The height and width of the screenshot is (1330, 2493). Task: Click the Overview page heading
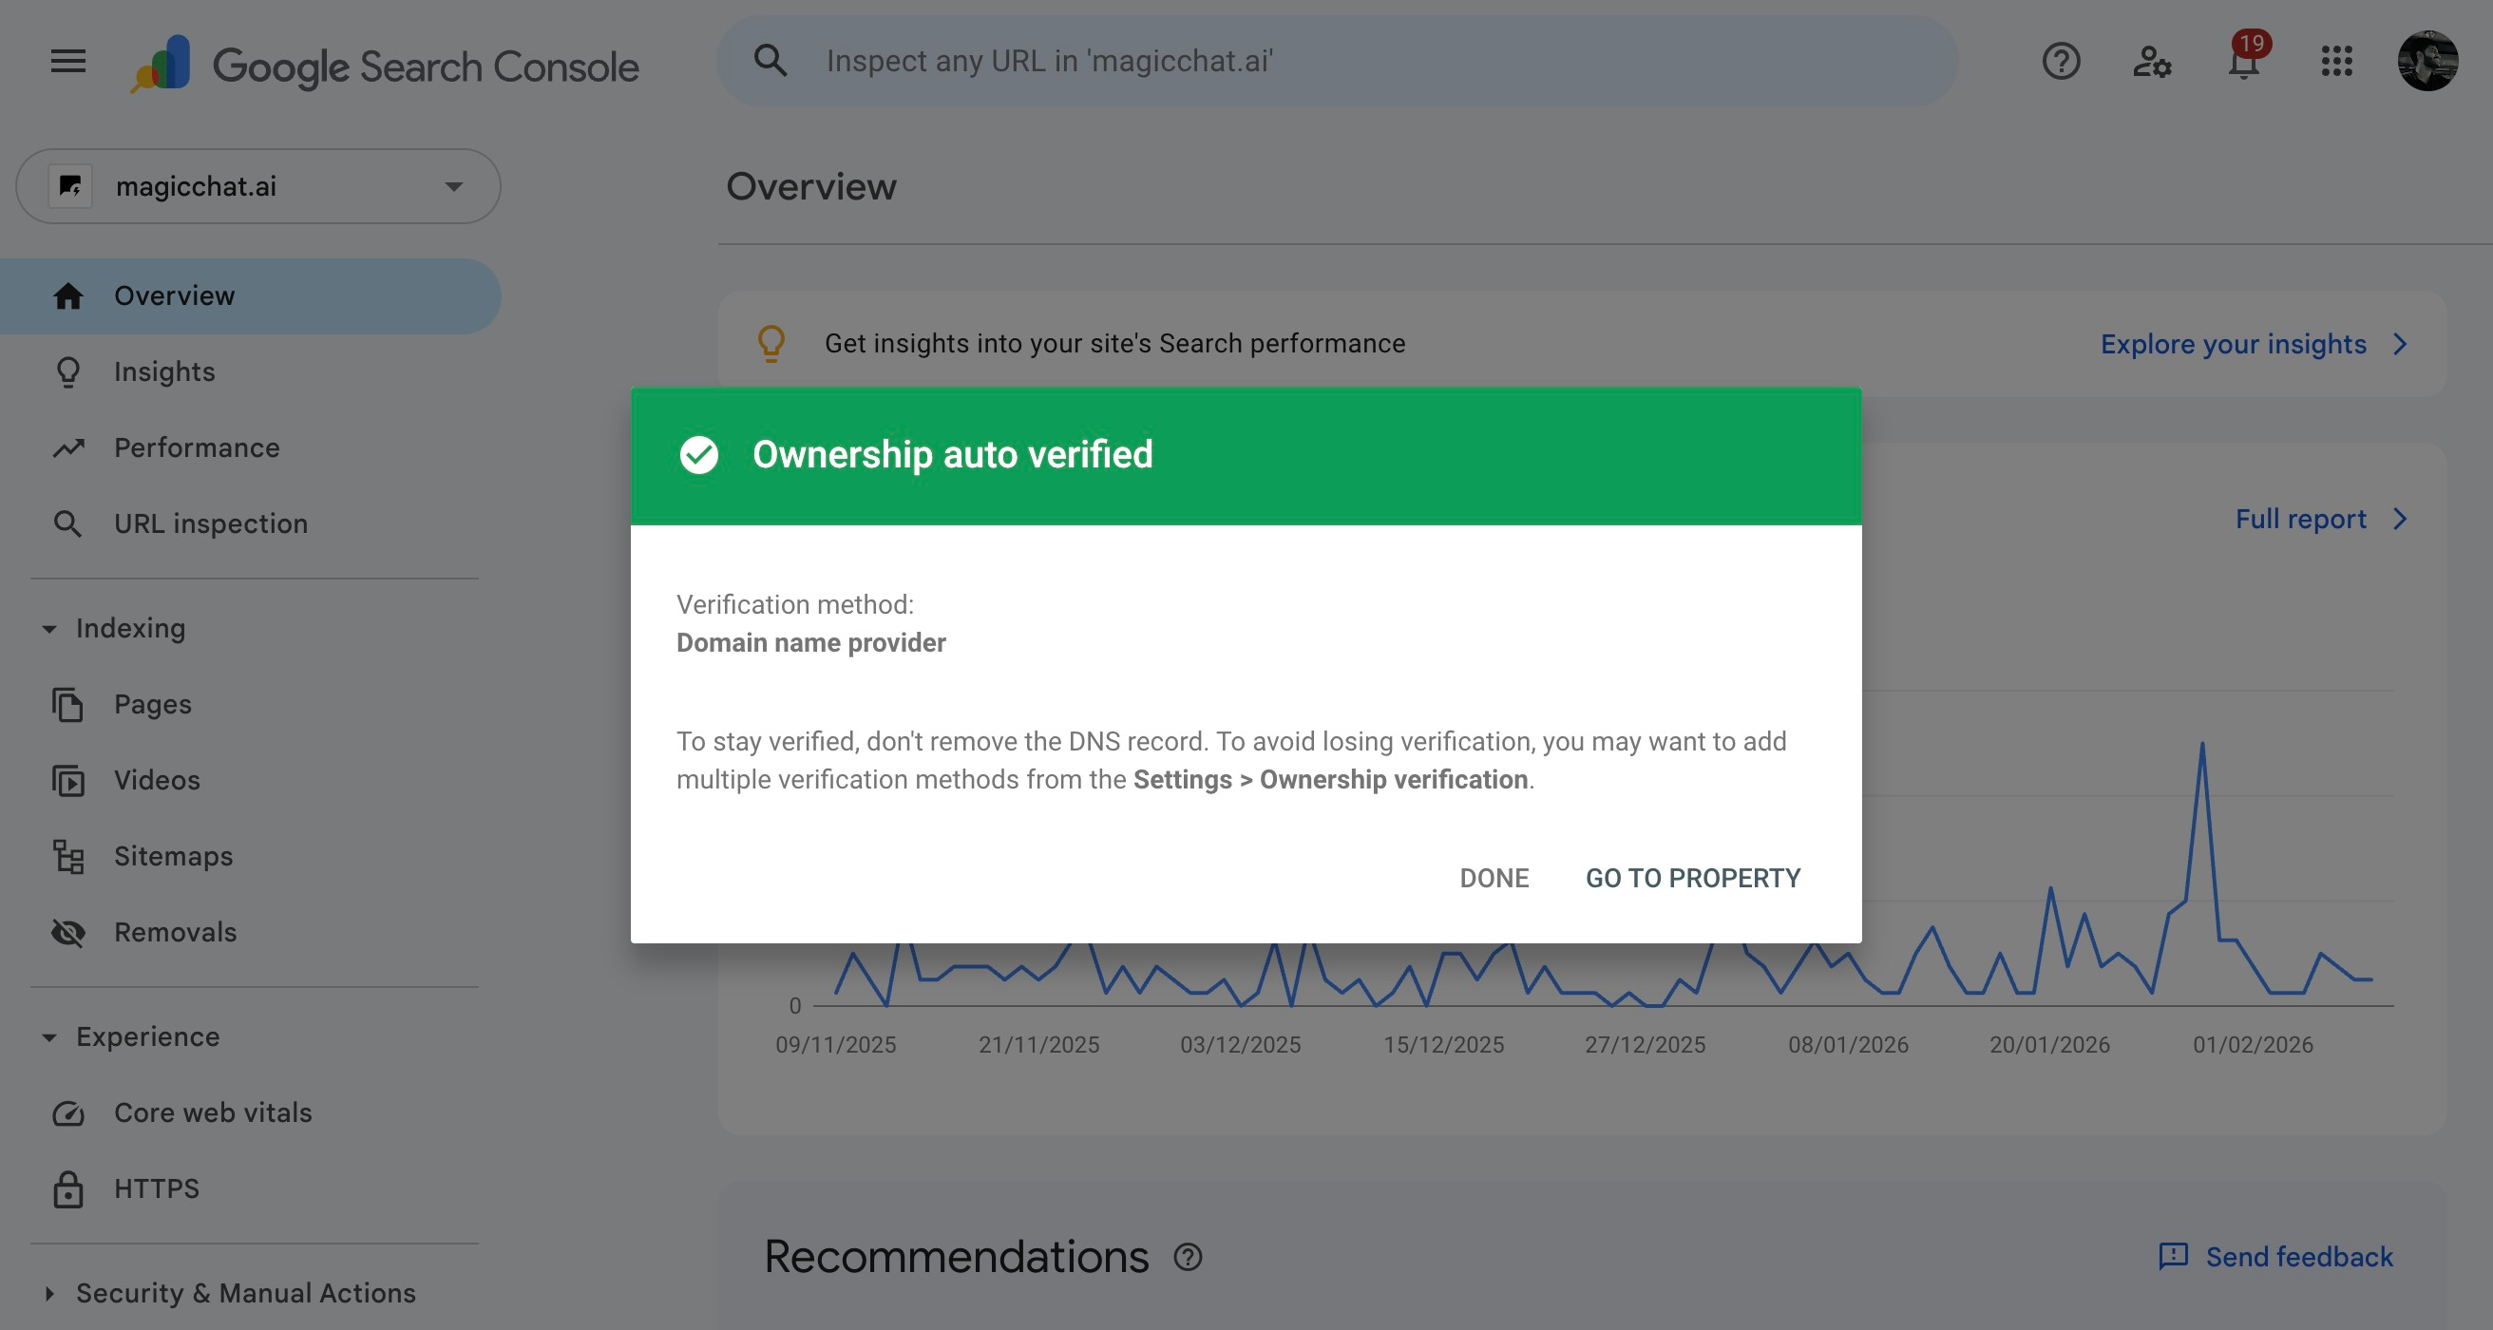tap(811, 186)
